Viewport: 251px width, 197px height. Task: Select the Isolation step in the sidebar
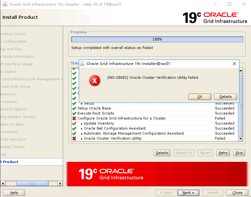(9, 102)
